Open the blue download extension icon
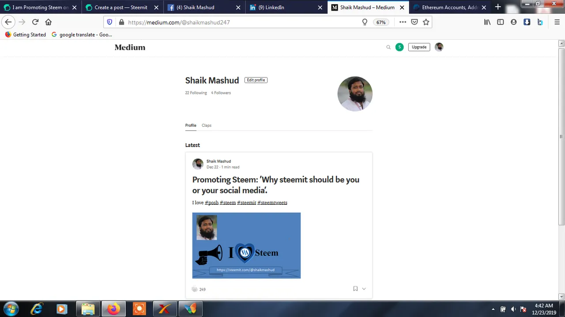The width and height of the screenshot is (565, 317). click(527, 22)
